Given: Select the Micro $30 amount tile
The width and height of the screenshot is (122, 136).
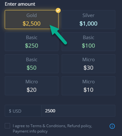Looking at the screenshot, I should pos(88,64).
